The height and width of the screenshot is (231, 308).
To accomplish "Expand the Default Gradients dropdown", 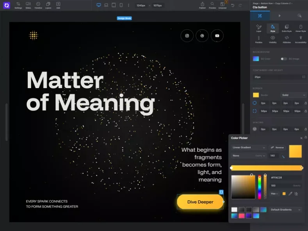I will click(x=286, y=210).
